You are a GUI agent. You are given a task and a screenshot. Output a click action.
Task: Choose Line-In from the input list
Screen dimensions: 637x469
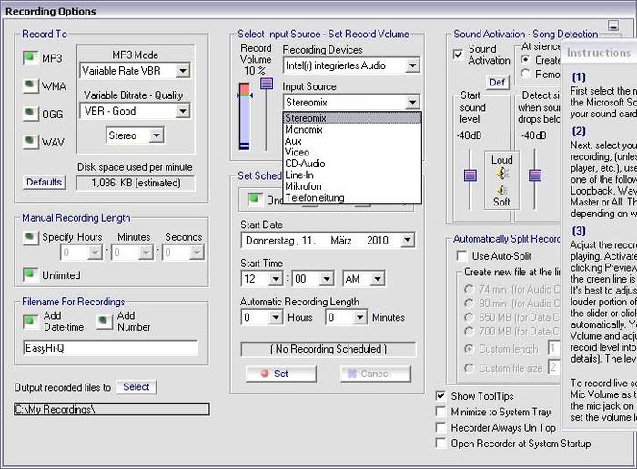click(352, 175)
